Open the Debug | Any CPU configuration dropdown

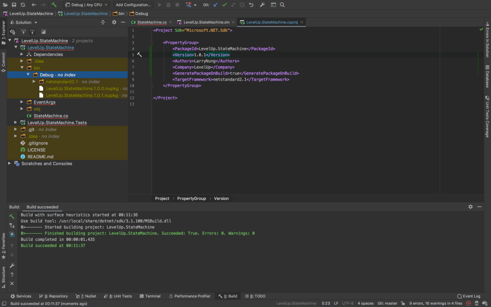click(x=86, y=5)
